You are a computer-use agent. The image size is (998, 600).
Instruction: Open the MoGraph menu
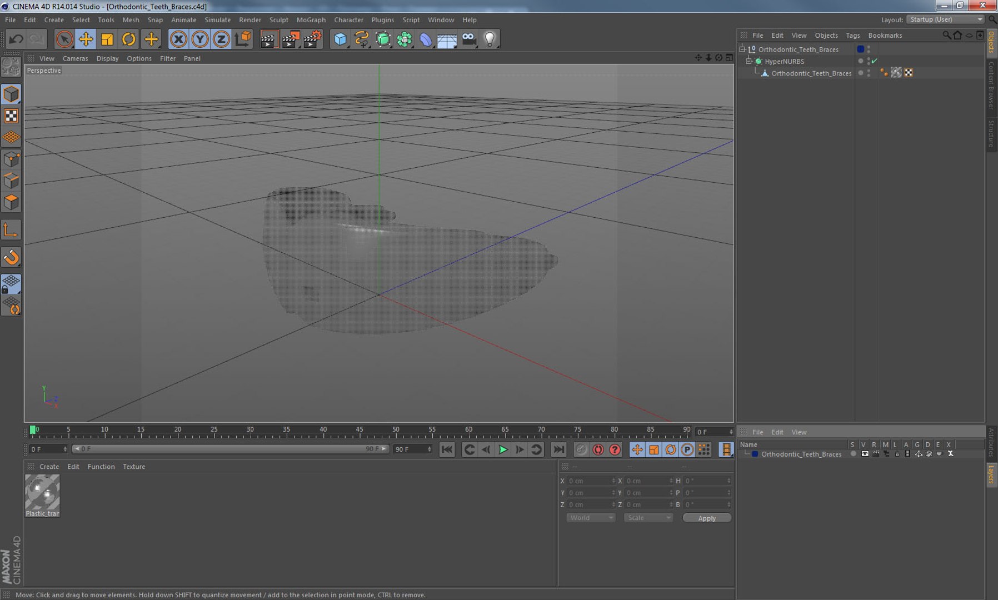[311, 20]
